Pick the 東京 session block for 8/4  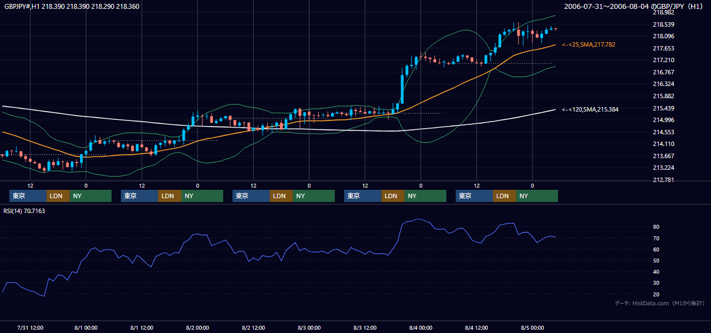pos(474,196)
